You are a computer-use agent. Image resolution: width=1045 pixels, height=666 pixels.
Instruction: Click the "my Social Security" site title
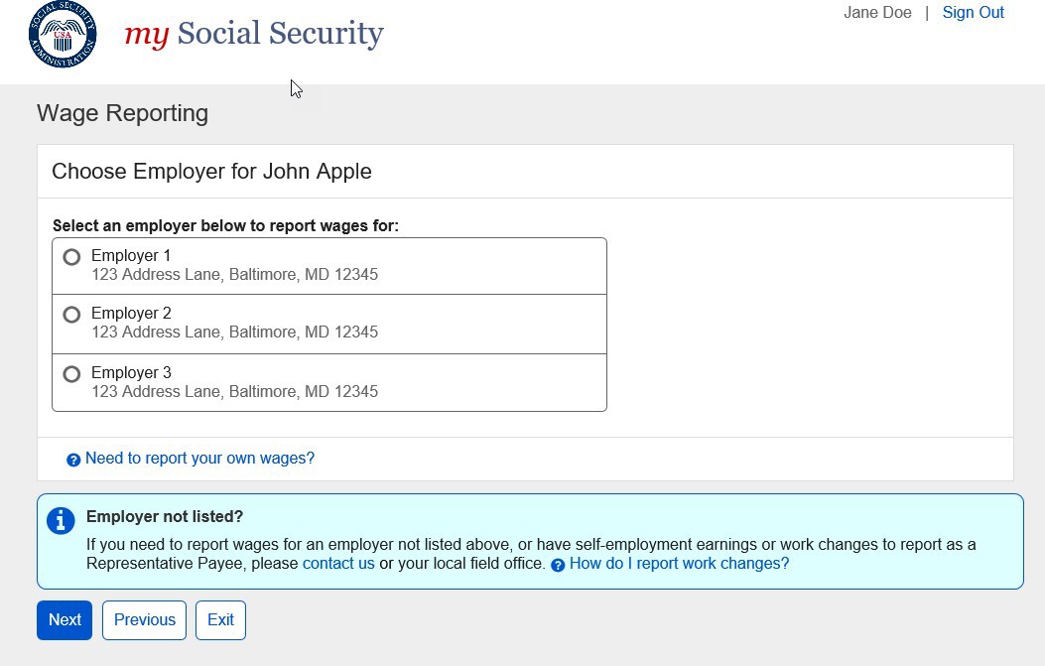coord(254,34)
